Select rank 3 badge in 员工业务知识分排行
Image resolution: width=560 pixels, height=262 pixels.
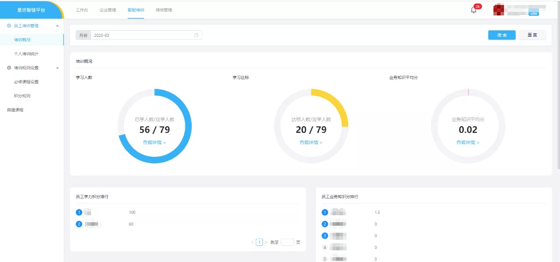click(x=325, y=236)
